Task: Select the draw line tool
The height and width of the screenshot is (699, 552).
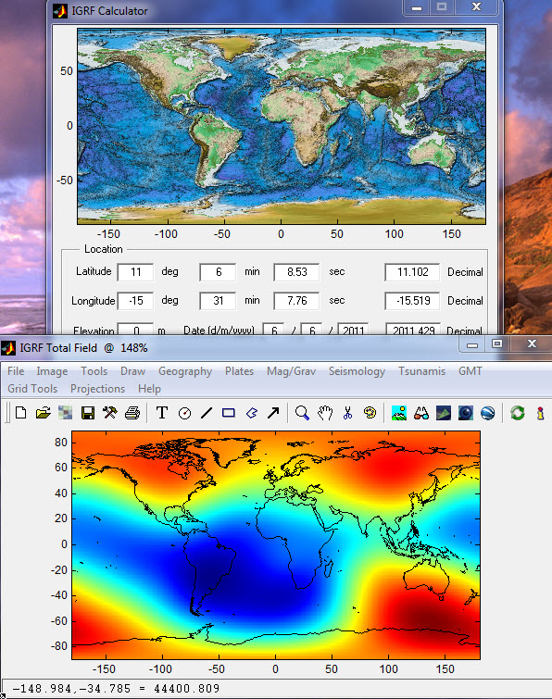Action: [x=207, y=413]
